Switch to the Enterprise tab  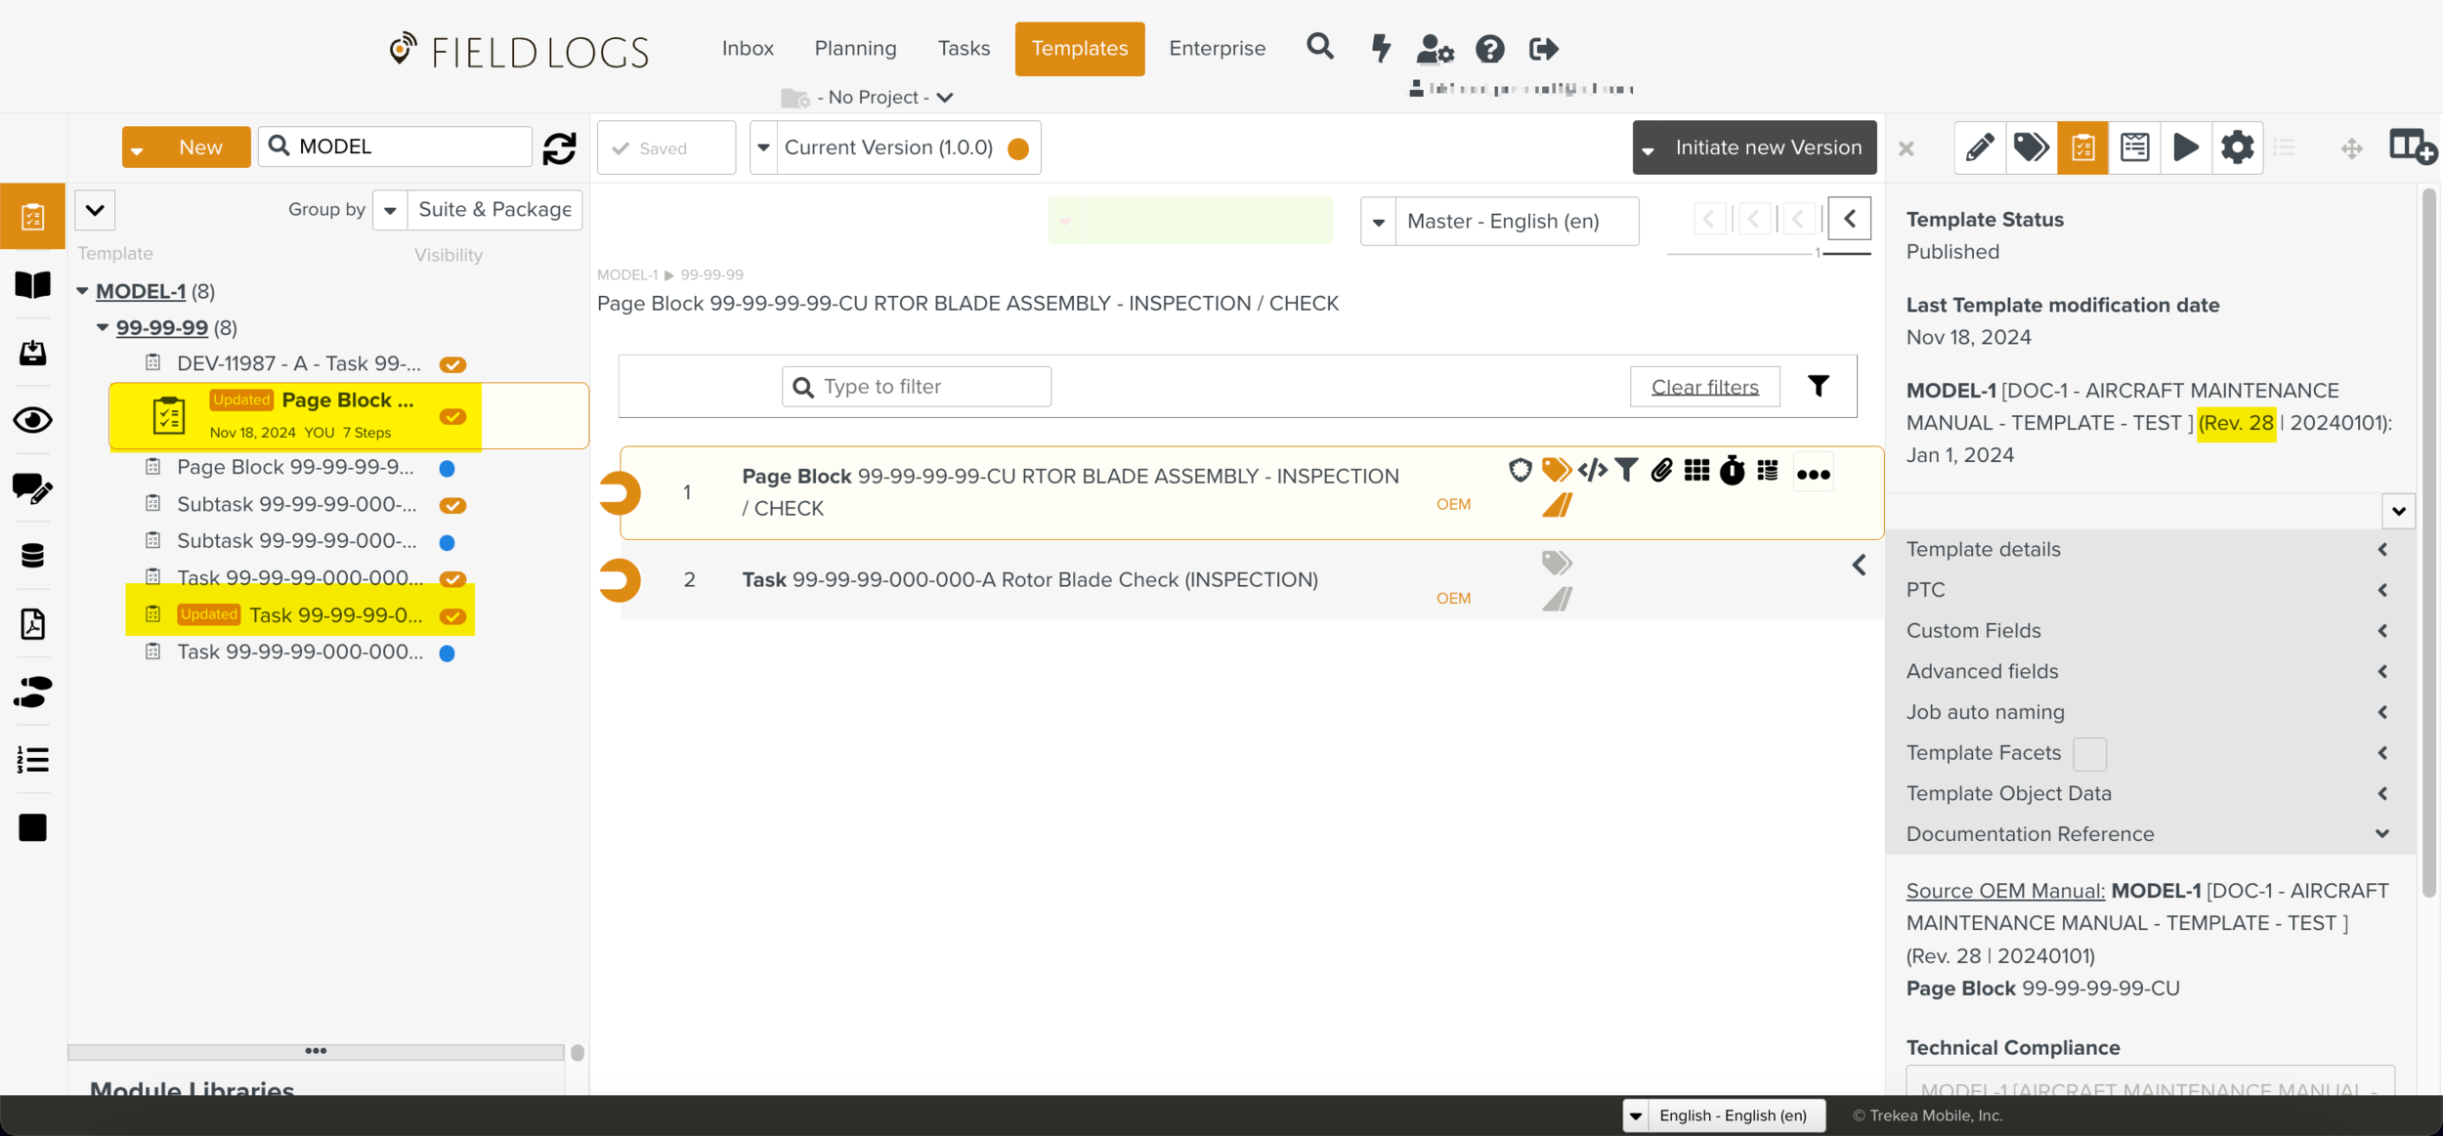click(1217, 48)
